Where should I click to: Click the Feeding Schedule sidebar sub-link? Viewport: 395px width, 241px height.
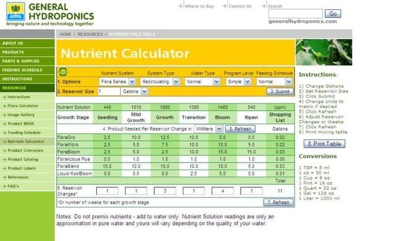tap(24, 132)
